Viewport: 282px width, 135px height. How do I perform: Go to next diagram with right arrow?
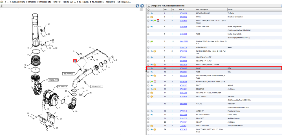coord(142,6)
